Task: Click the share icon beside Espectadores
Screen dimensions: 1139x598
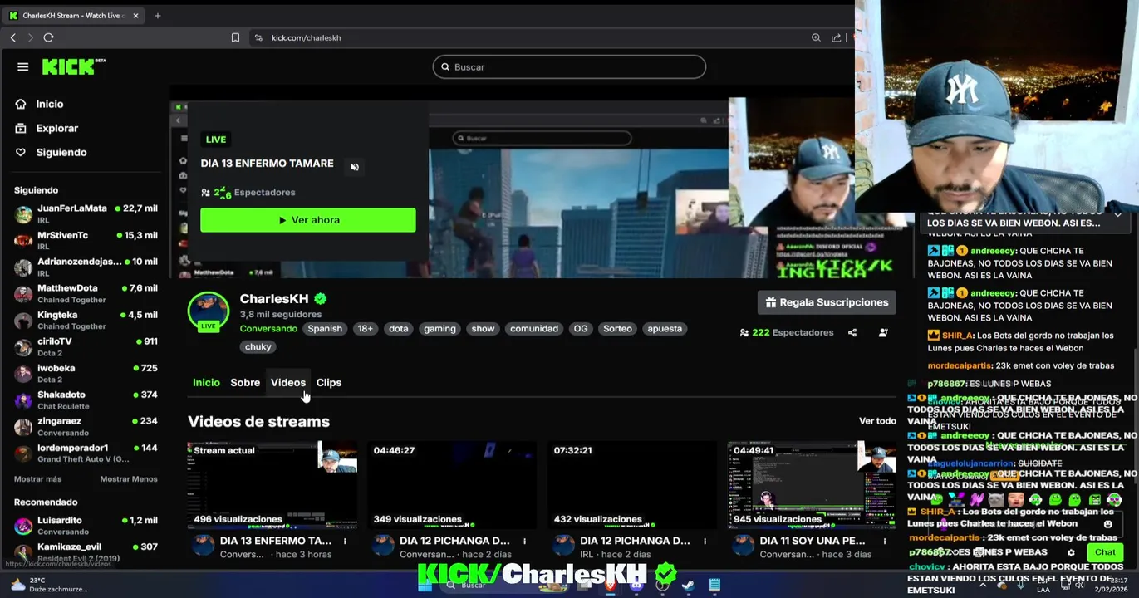Action: pos(852,333)
